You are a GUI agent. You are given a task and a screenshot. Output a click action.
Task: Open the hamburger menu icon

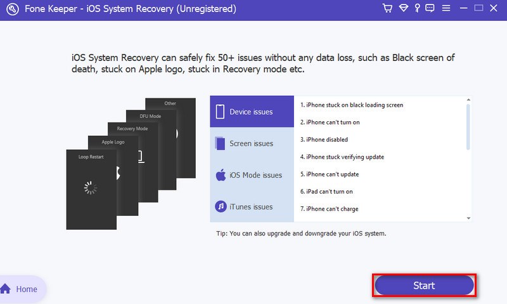pyautogui.click(x=446, y=8)
